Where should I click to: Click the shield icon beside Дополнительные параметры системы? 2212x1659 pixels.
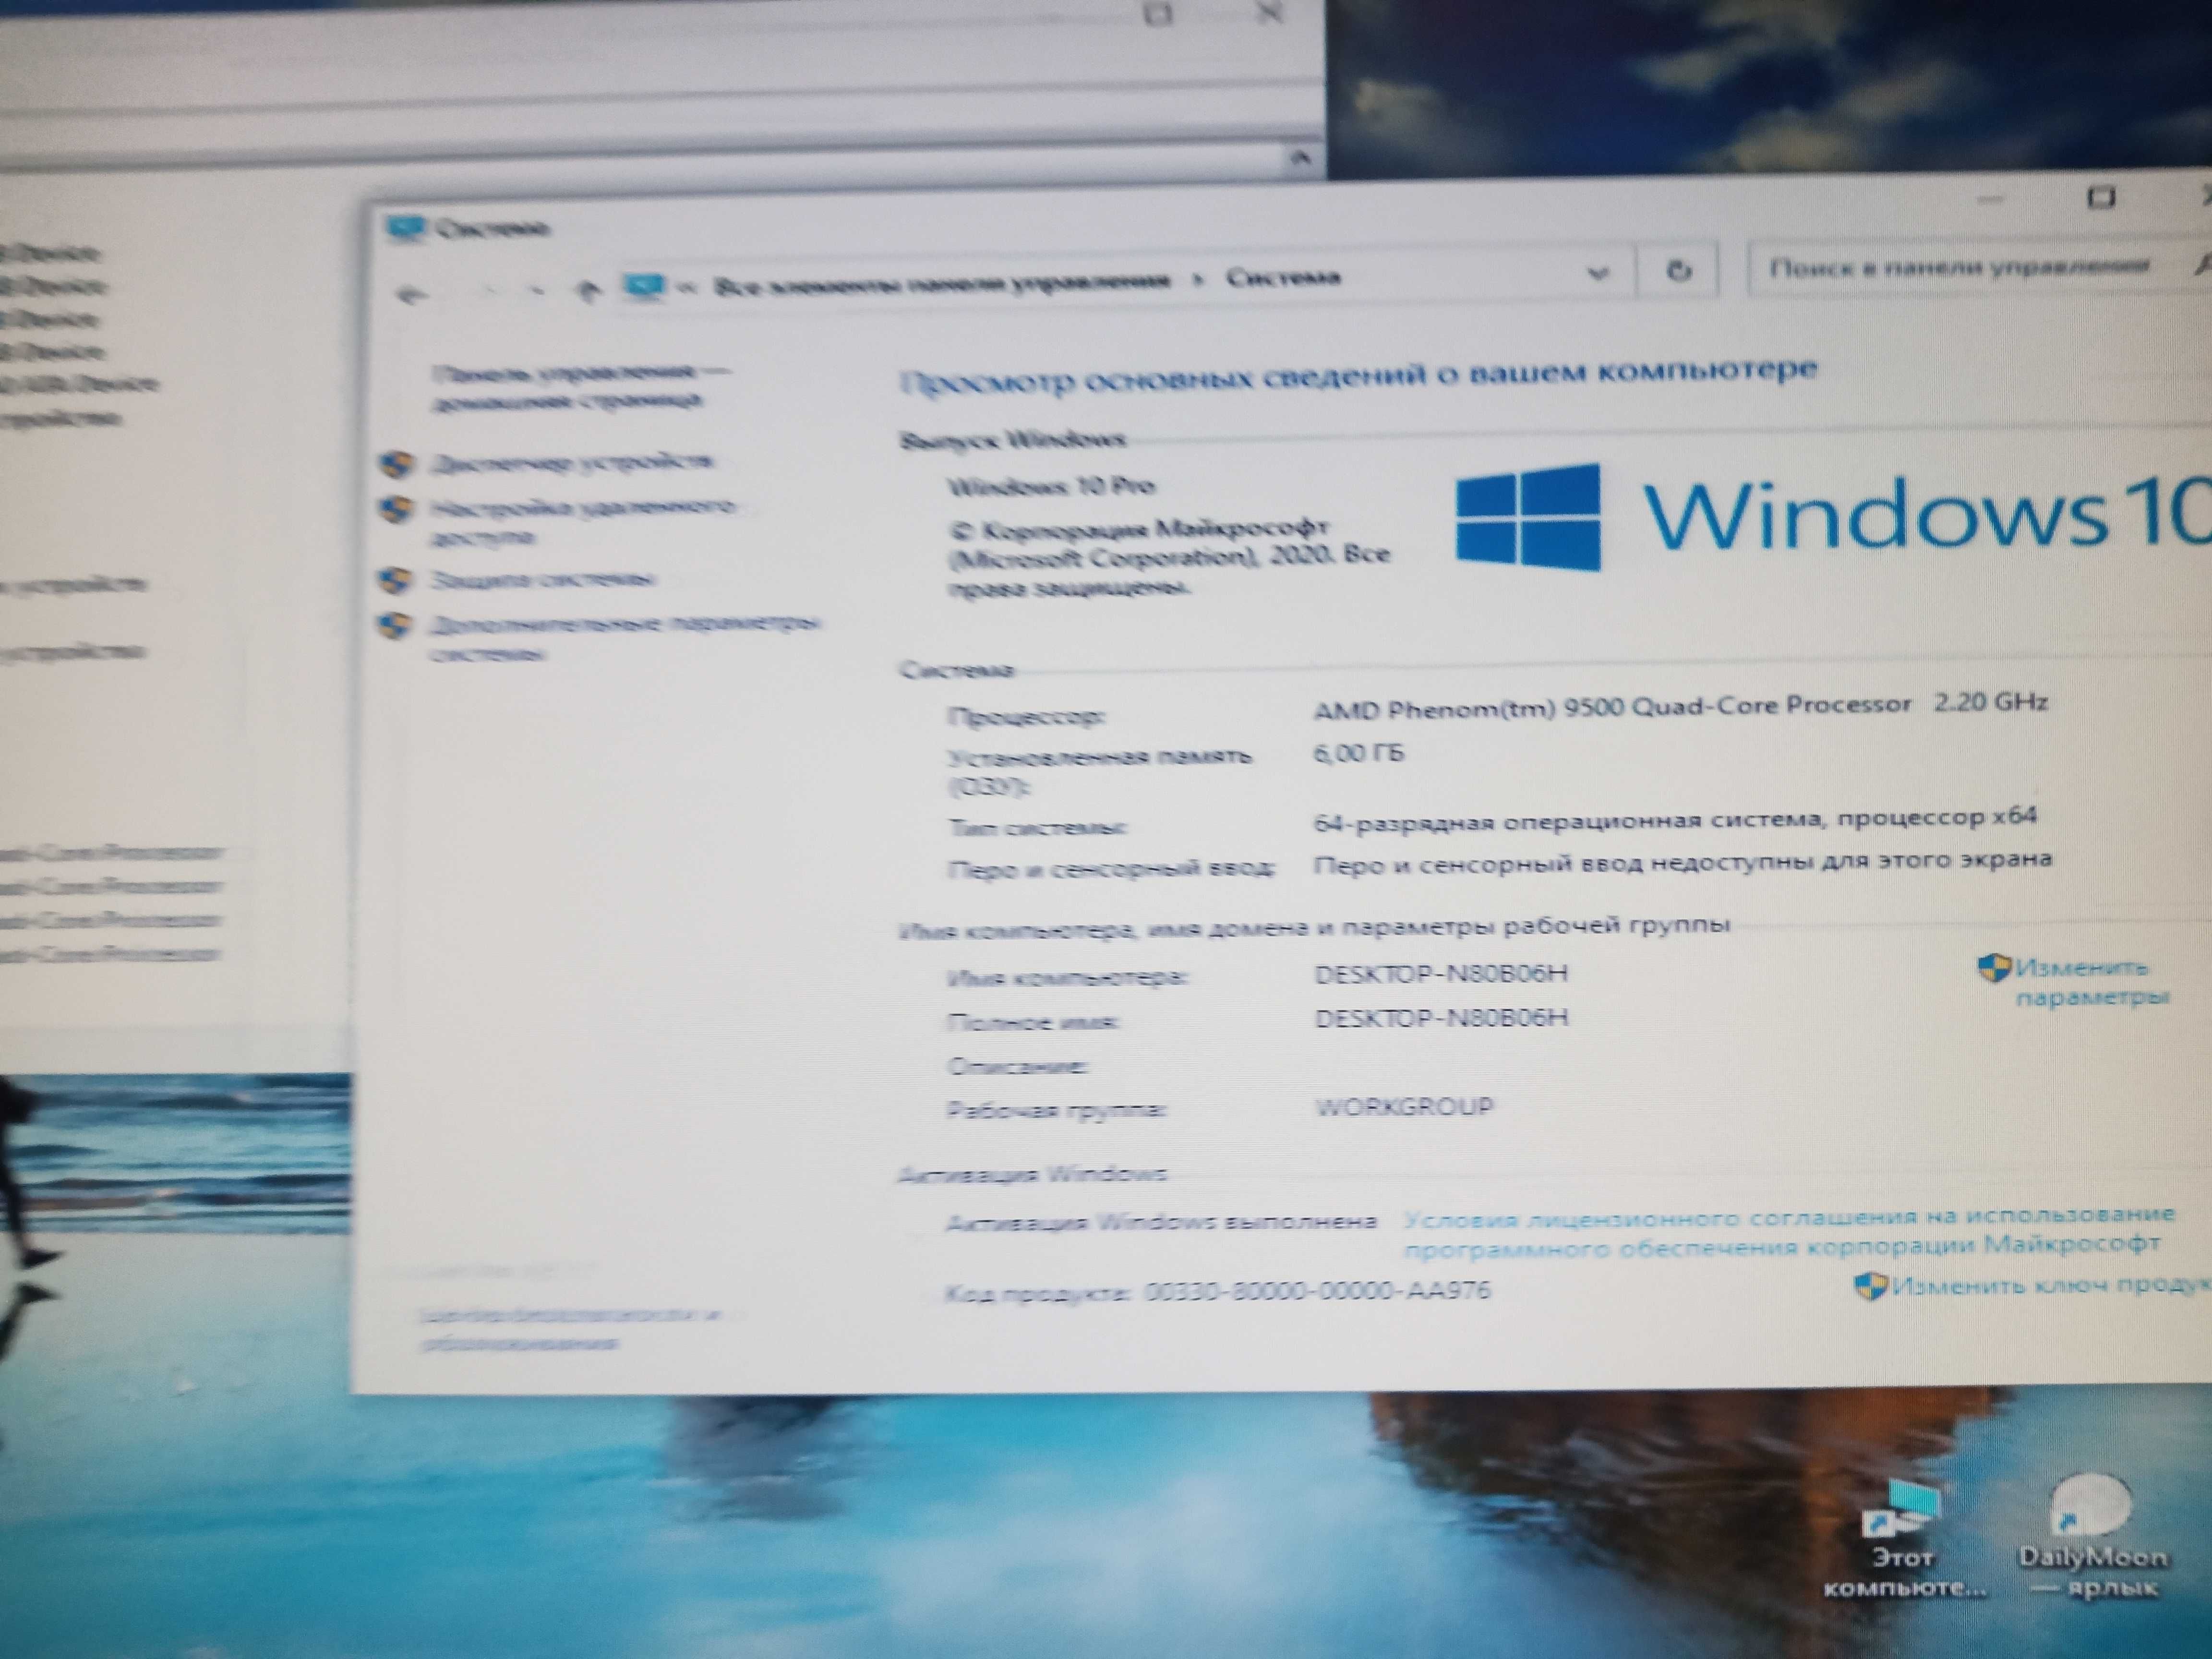click(x=396, y=626)
